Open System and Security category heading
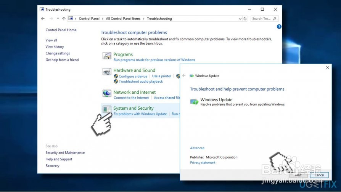Viewport: 341px width, 192px height. click(x=134, y=108)
